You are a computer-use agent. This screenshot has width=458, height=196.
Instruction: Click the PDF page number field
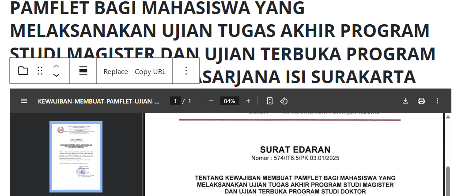175,101
